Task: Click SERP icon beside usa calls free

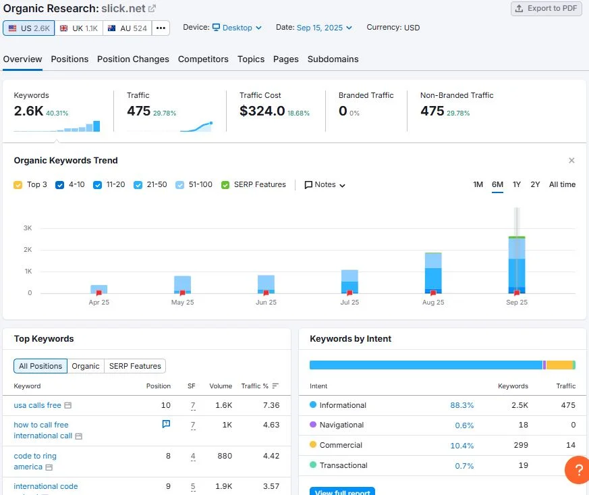Action: 68,405
